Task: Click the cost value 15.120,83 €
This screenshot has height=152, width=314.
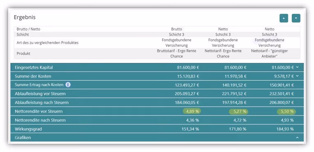Action: (188, 76)
